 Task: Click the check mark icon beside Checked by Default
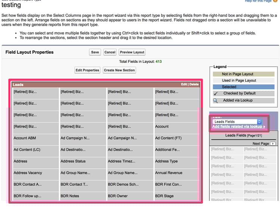click(215, 93)
